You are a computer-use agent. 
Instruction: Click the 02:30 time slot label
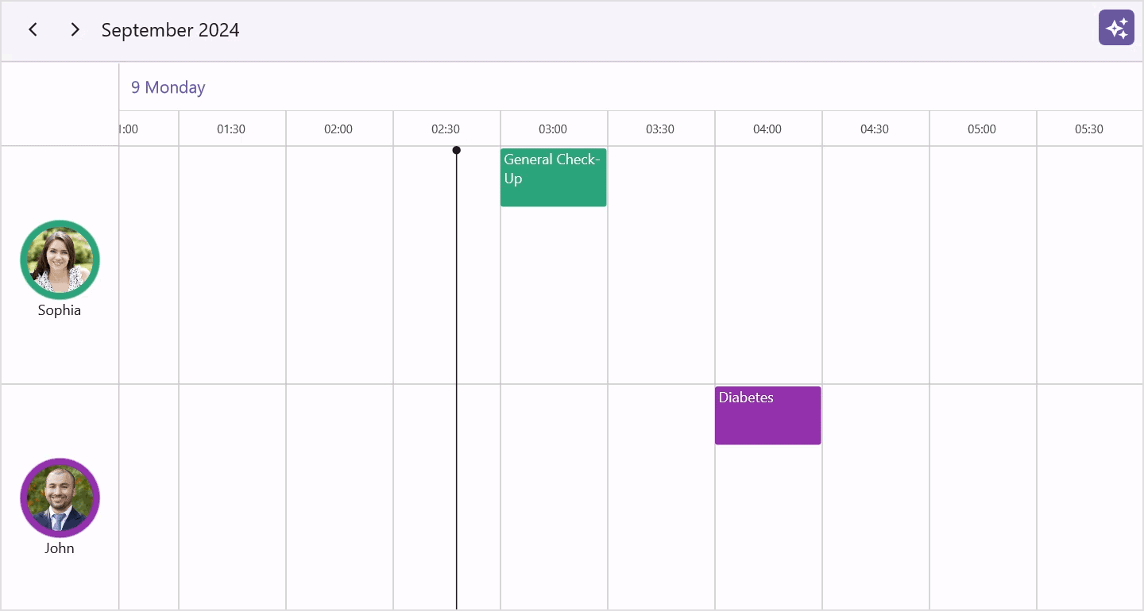[x=446, y=129]
